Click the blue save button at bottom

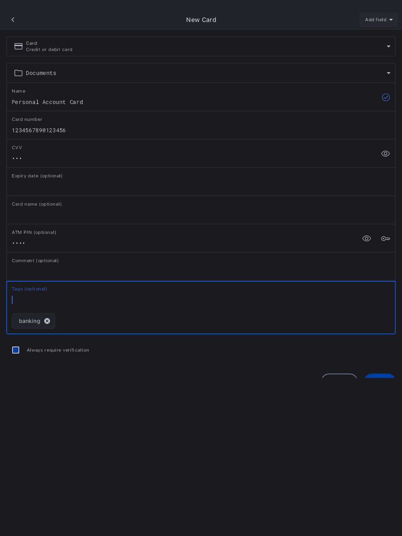click(x=380, y=376)
